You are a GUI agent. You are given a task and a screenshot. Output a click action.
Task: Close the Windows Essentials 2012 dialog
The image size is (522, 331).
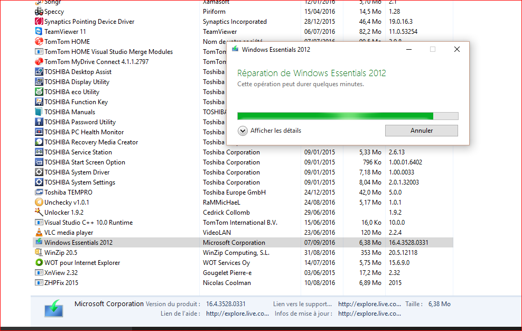(457, 49)
